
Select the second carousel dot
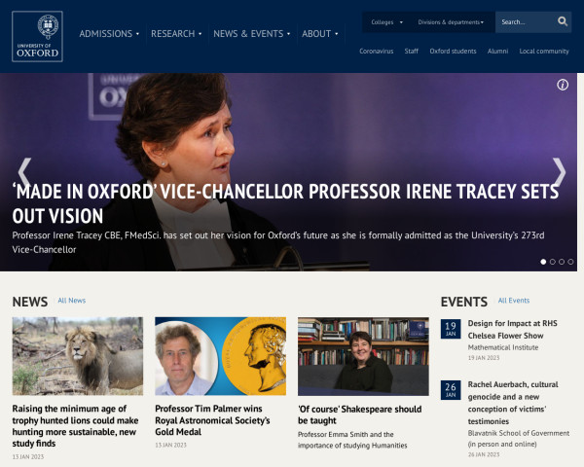552,262
